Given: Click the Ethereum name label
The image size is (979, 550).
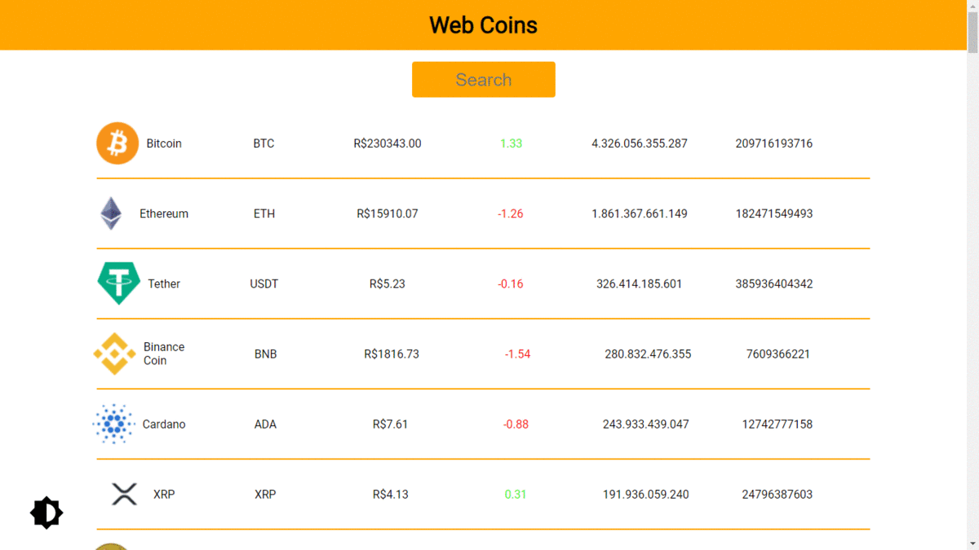Looking at the screenshot, I should pos(164,213).
